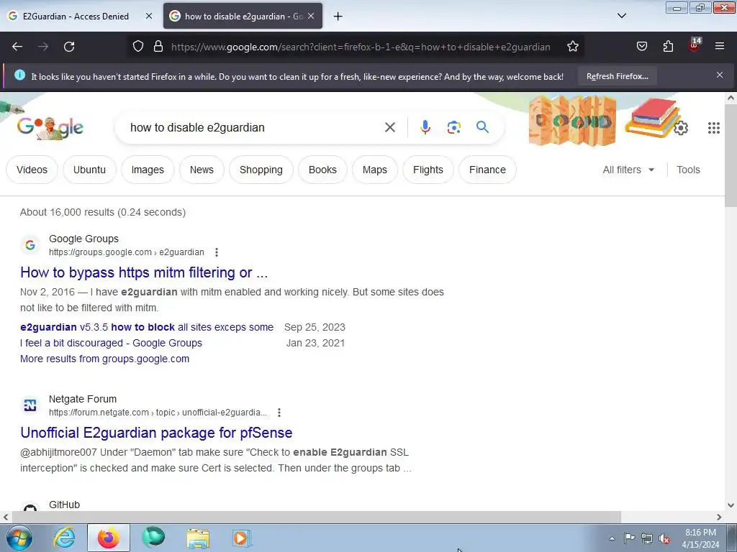The width and height of the screenshot is (737, 552).
Task: Open the network tray icon
Action: (x=647, y=538)
